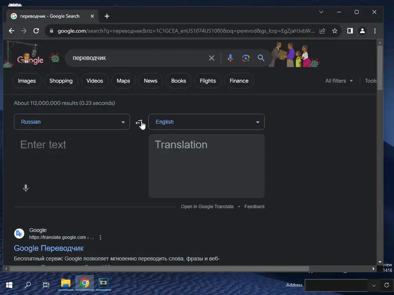394x295 pixels.
Task: Filter results by Books
Action: tap(179, 81)
